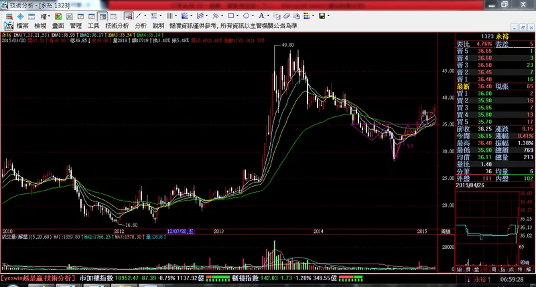Open the 技術分析 menu

tap(117, 26)
